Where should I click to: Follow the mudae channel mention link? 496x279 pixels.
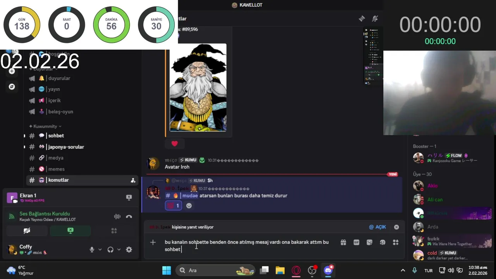click(x=182, y=196)
